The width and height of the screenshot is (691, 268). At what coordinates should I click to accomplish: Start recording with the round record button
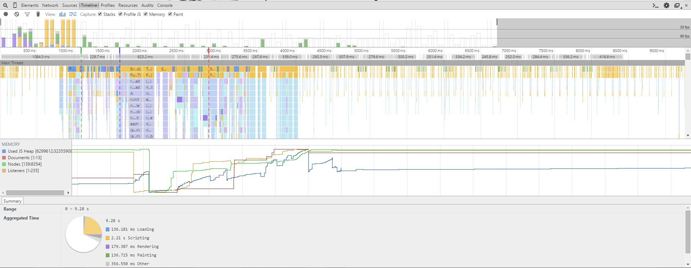(x=6, y=14)
